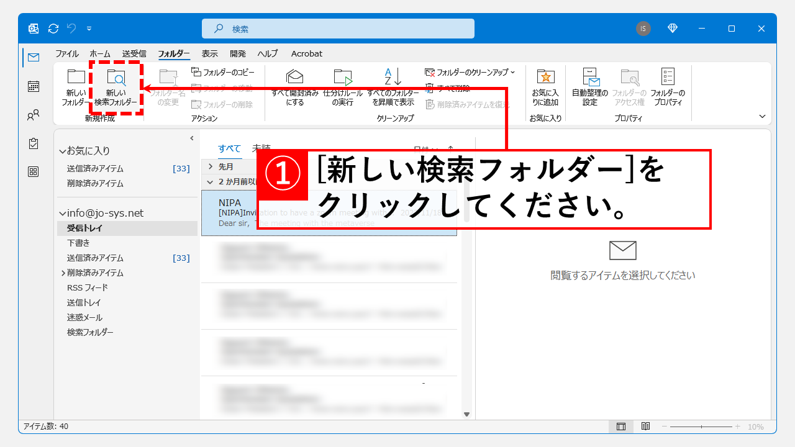Open the More Apps grid icon

(x=34, y=172)
